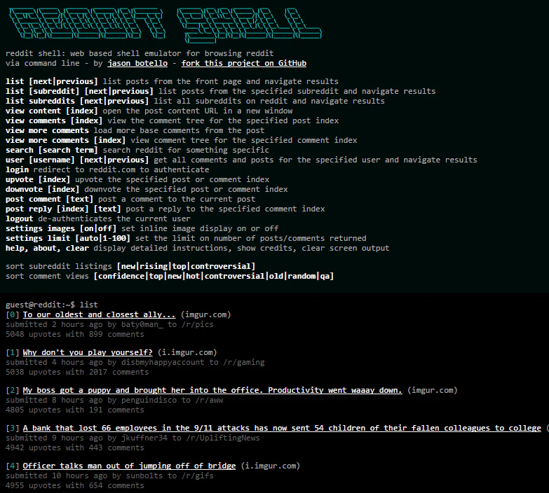Image resolution: width=549 pixels, height=493 pixels.
Task: Click the [4] post index
Action: [12, 466]
